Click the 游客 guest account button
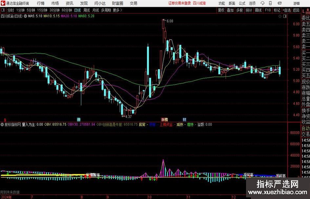The height and width of the screenshot is (199, 310). point(297,3)
